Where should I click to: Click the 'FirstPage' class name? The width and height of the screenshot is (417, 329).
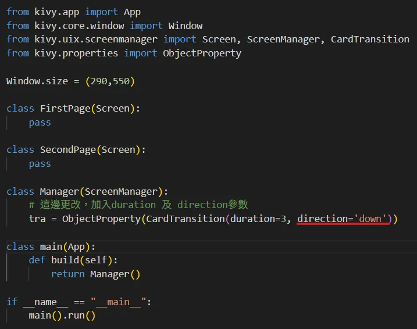click(x=65, y=109)
